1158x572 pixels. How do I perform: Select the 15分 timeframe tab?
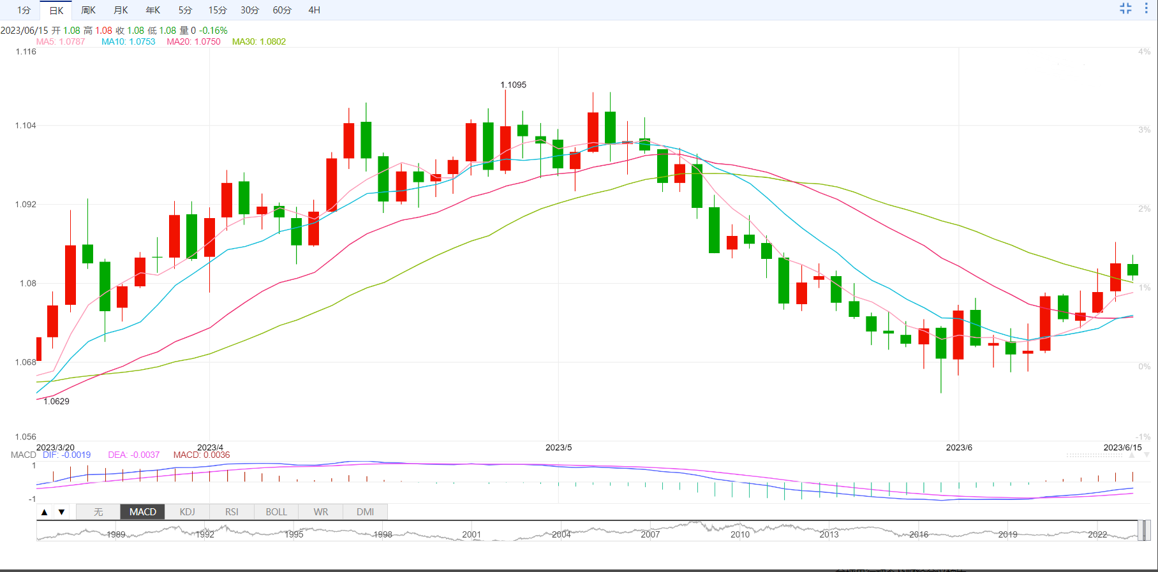coord(218,10)
